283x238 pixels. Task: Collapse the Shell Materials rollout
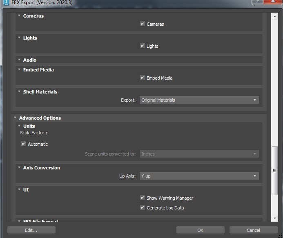click(x=19, y=91)
